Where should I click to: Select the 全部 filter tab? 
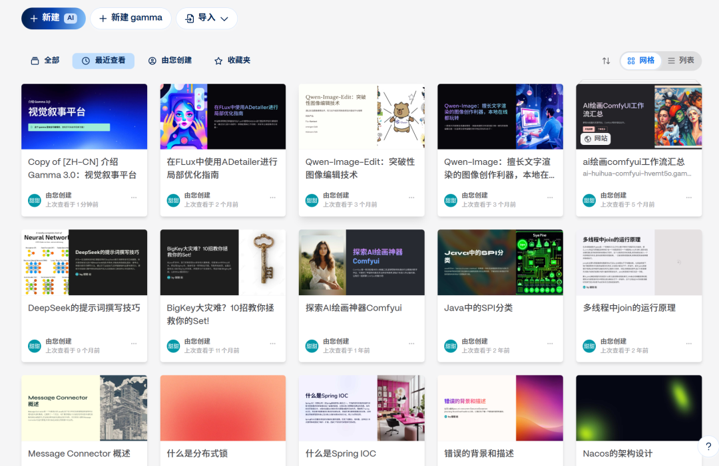tap(45, 60)
